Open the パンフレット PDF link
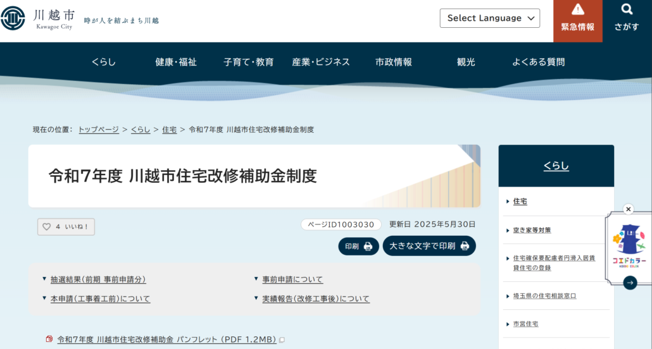 pos(166,340)
